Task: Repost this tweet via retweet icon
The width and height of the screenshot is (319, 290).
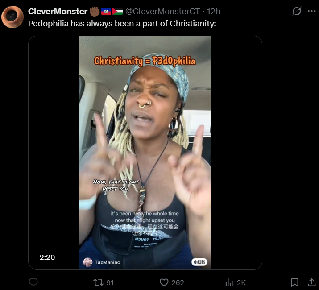Action: click(98, 282)
